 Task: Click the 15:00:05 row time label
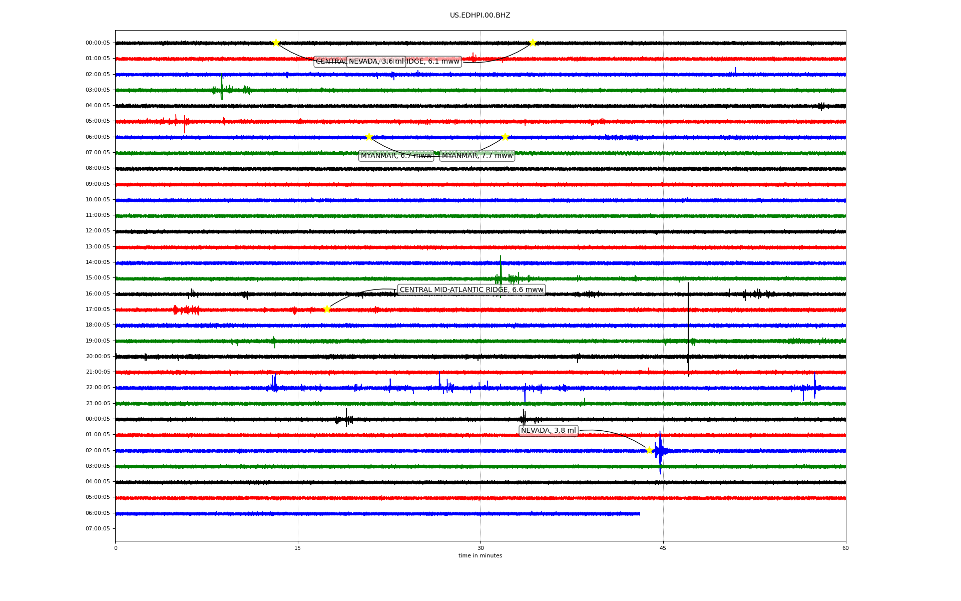click(x=97, y=278)
